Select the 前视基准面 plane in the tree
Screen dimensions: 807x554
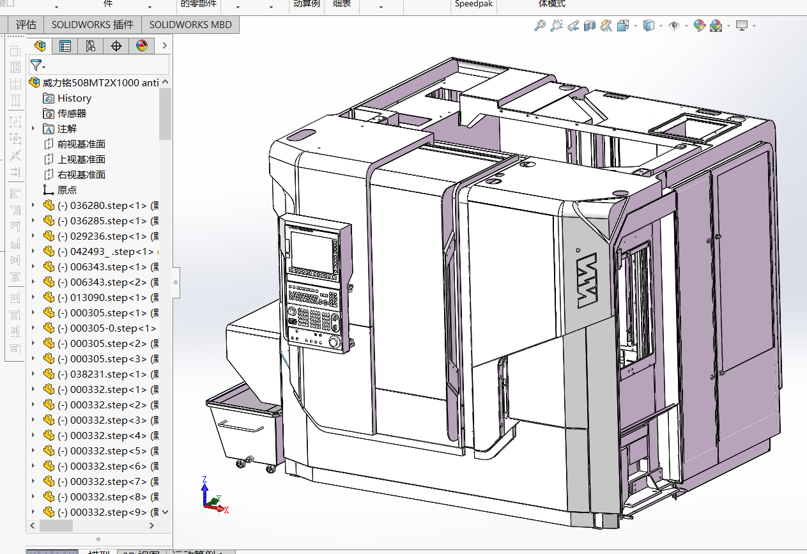point(81,144)
